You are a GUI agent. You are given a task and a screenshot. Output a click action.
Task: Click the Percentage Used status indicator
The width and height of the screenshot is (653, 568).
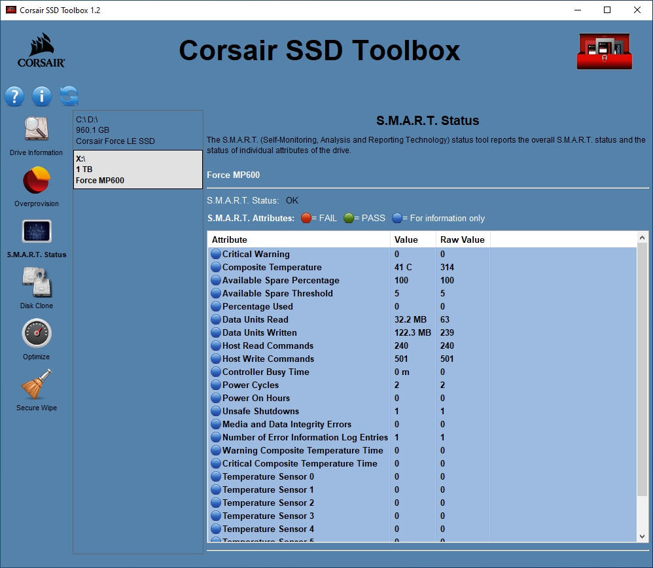pos(216,306)
